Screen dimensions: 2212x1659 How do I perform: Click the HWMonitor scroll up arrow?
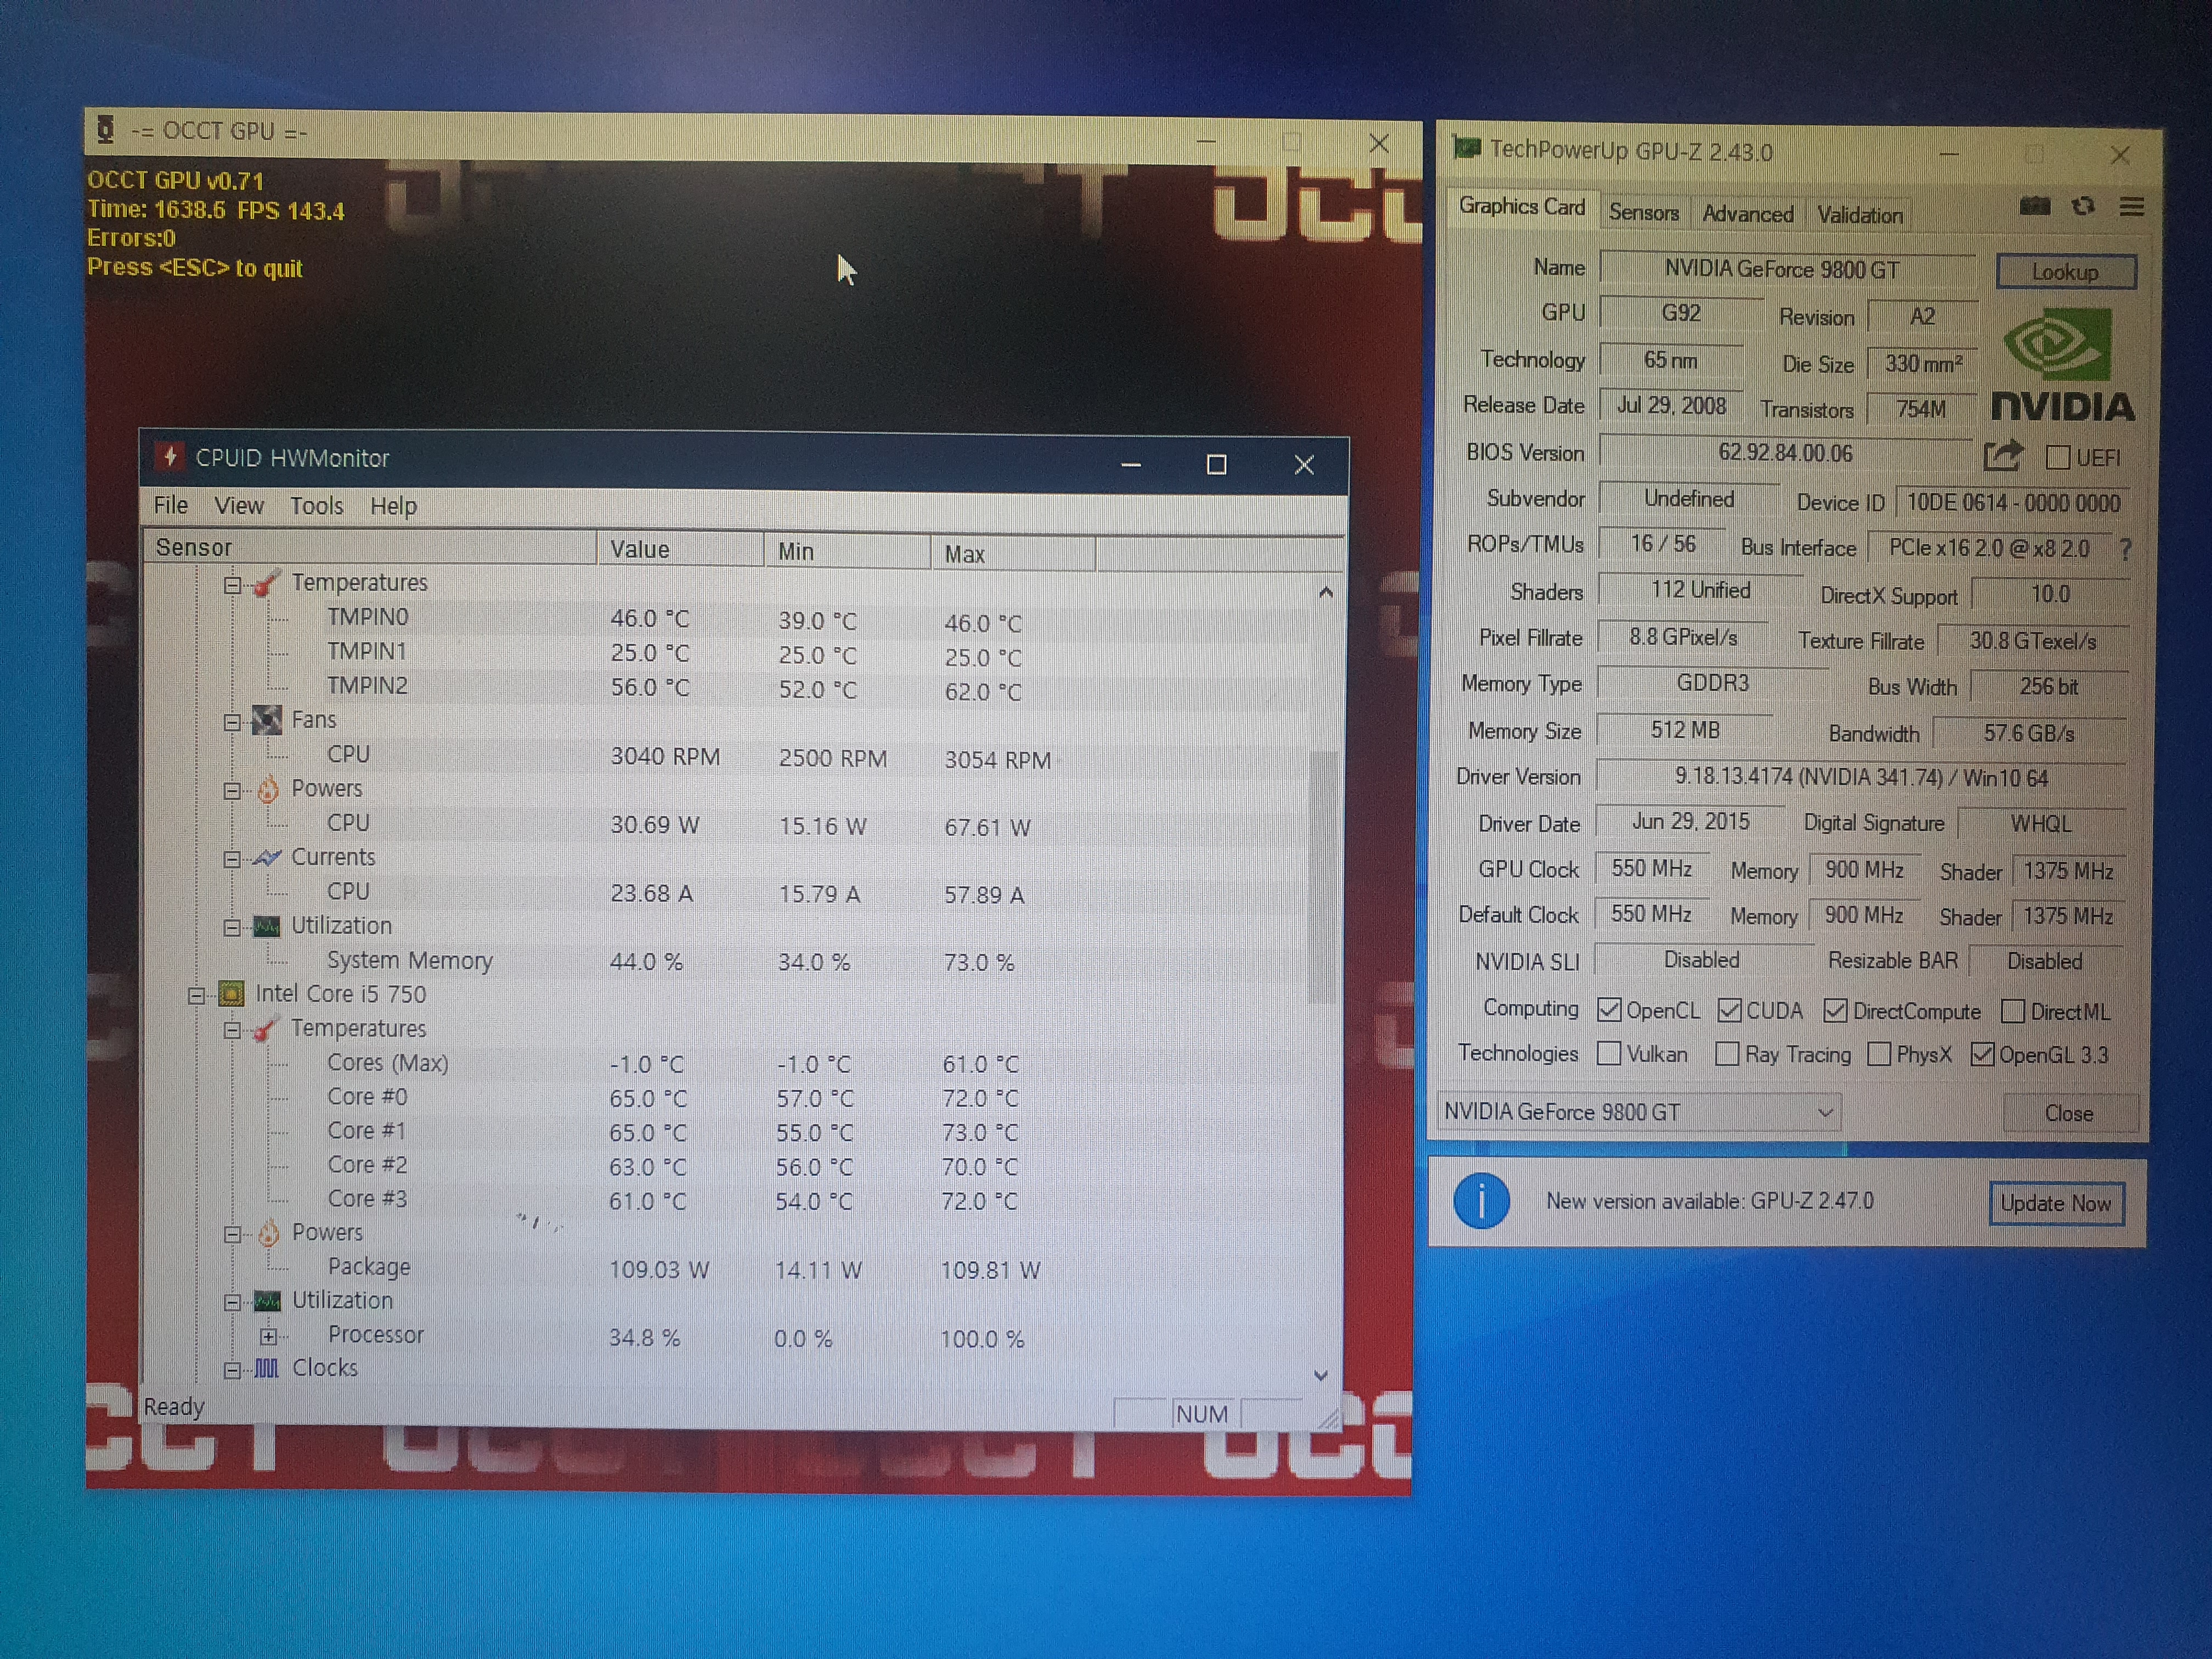[x=1325, y=593]
